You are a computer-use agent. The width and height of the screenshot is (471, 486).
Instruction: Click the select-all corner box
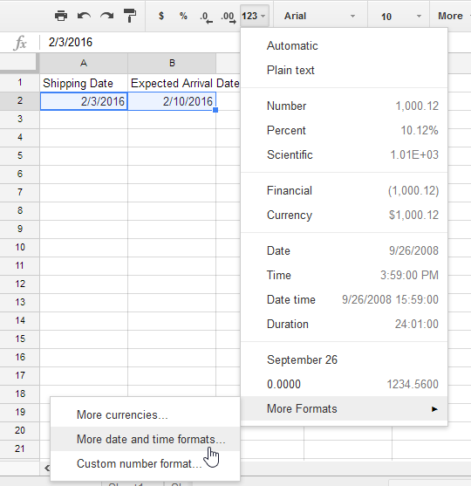(18, 63)
